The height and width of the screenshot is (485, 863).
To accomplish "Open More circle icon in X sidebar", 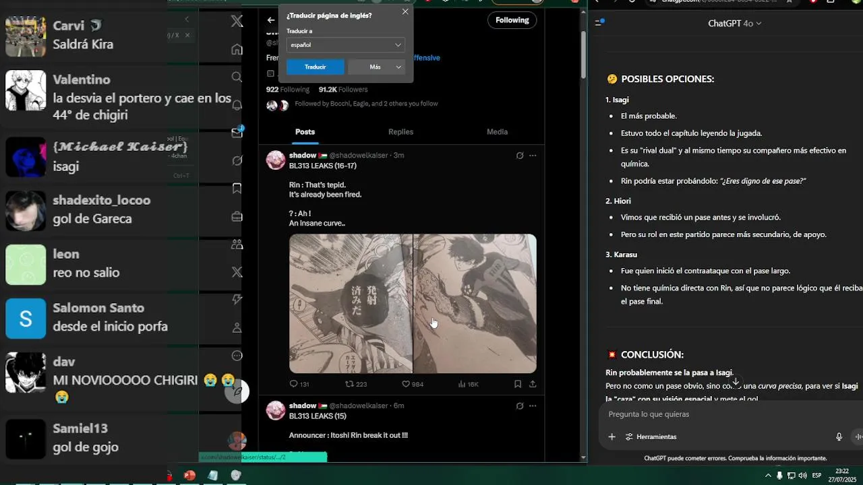I will pos(237,356).
